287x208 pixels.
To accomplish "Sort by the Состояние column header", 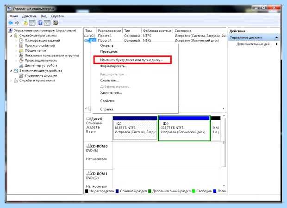I will point(200,31).
